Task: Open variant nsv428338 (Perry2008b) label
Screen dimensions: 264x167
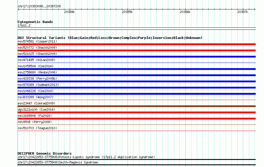Action: point(37,78)
